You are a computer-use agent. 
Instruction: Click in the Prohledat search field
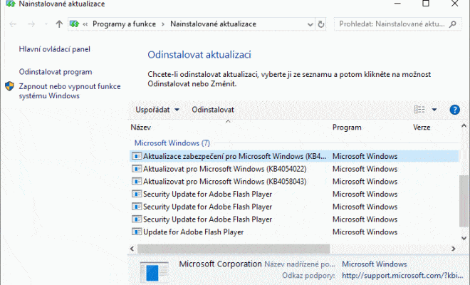click(x=392, y=24)
